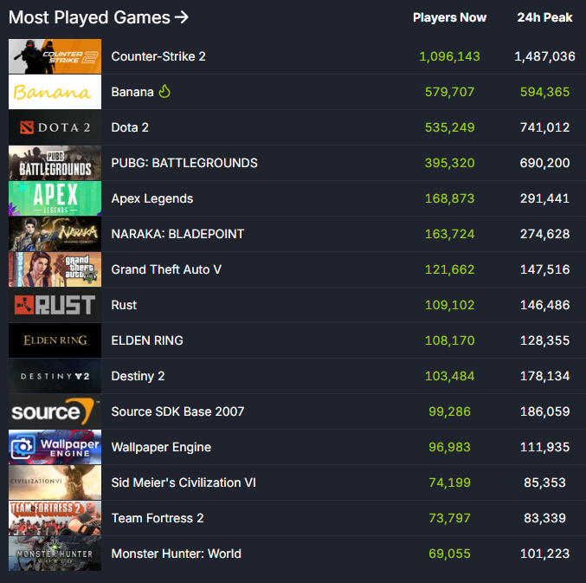Click the 101,223 peak figure
586x583 pixels.
[x=544, y=554]
